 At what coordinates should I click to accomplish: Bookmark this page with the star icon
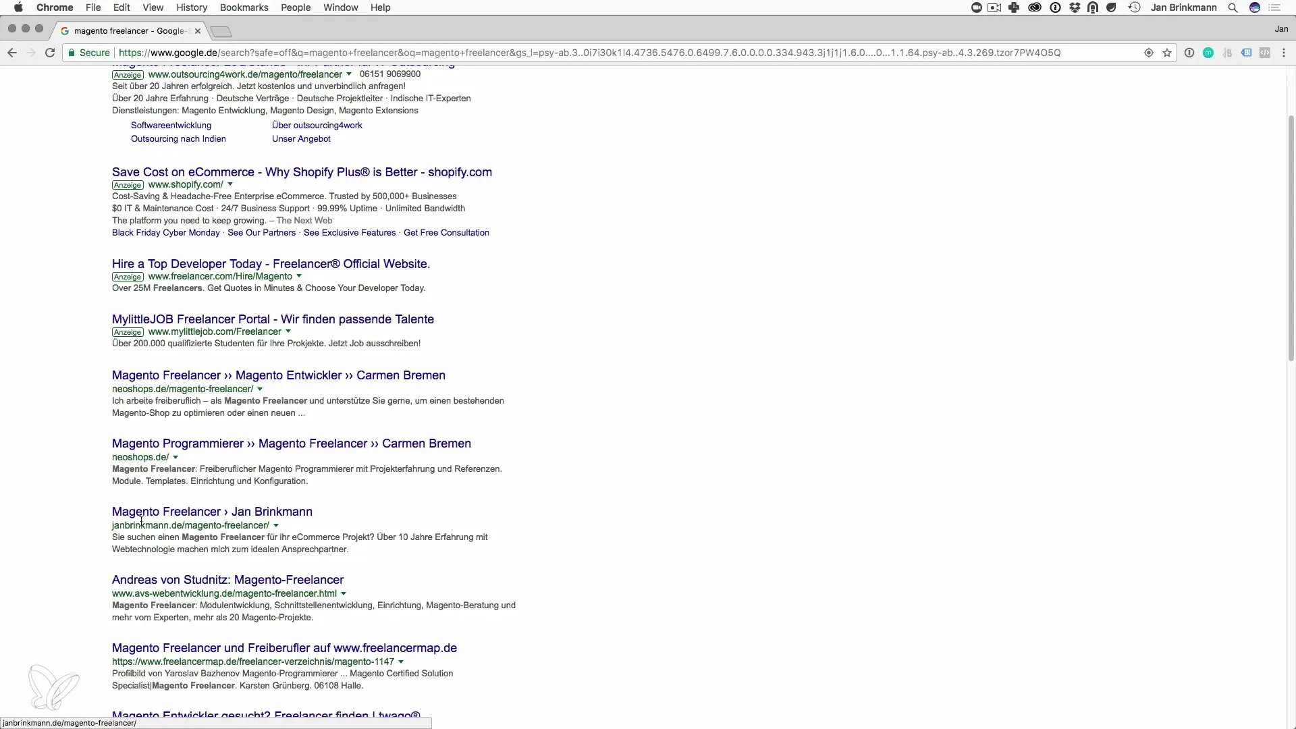pyautogui.click(x=1167, y=53)
